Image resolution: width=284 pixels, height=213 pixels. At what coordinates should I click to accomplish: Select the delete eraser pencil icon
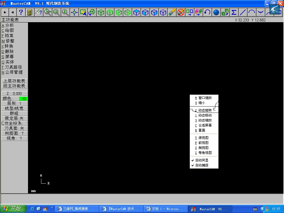[172, 12]
